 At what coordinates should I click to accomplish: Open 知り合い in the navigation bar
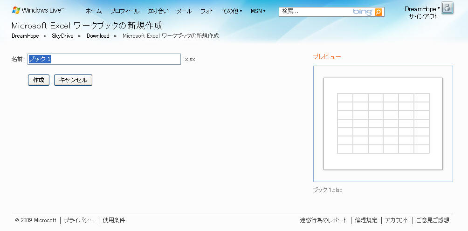158,11
